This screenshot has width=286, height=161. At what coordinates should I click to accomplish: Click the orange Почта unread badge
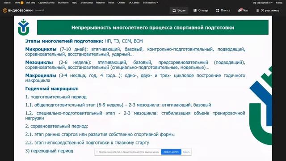tap(22, 3)
